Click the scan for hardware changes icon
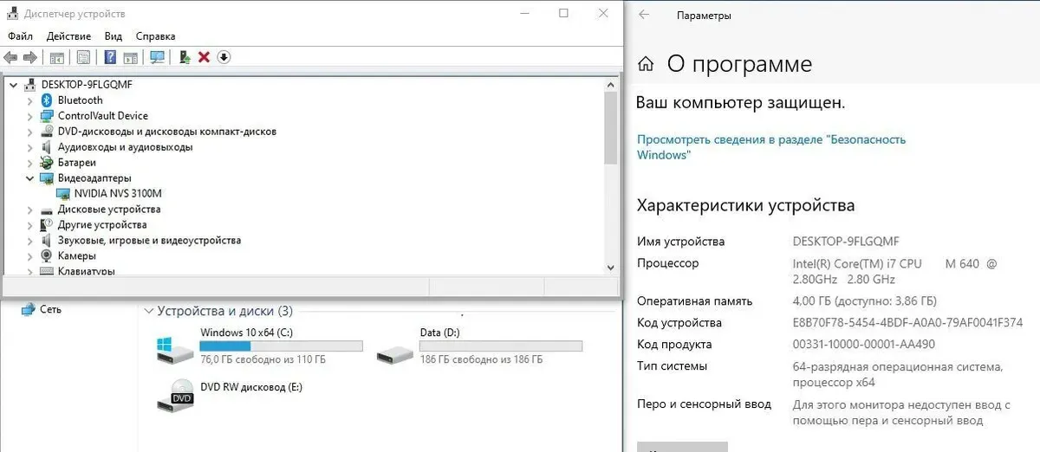Viewport: 1040px width, 452px height. point(157,57)
